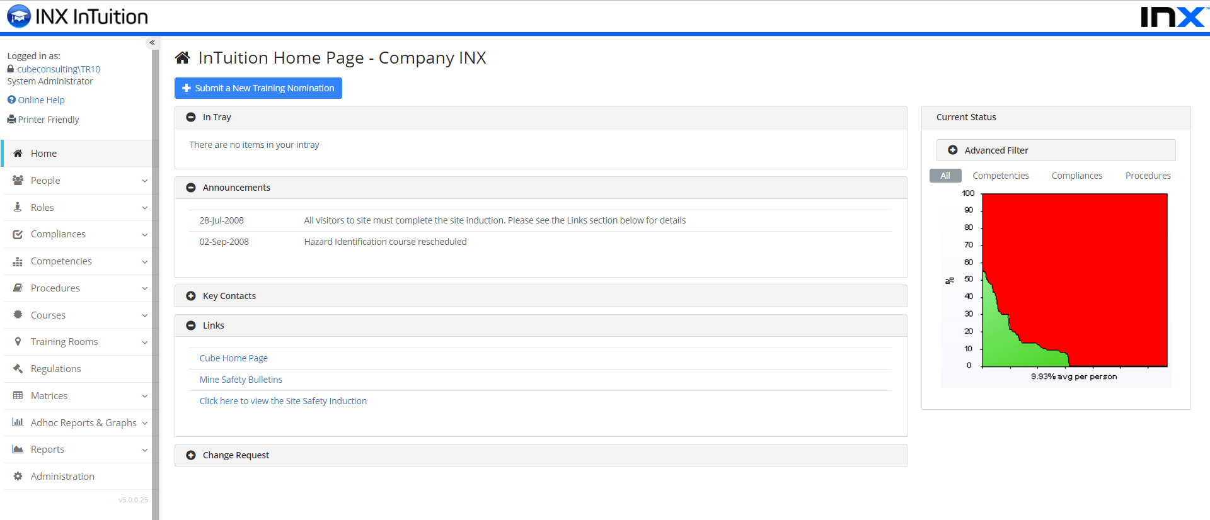The image size is (1210, 520).
Task: Click the house icon next to page title
Action: click(183, 58)
